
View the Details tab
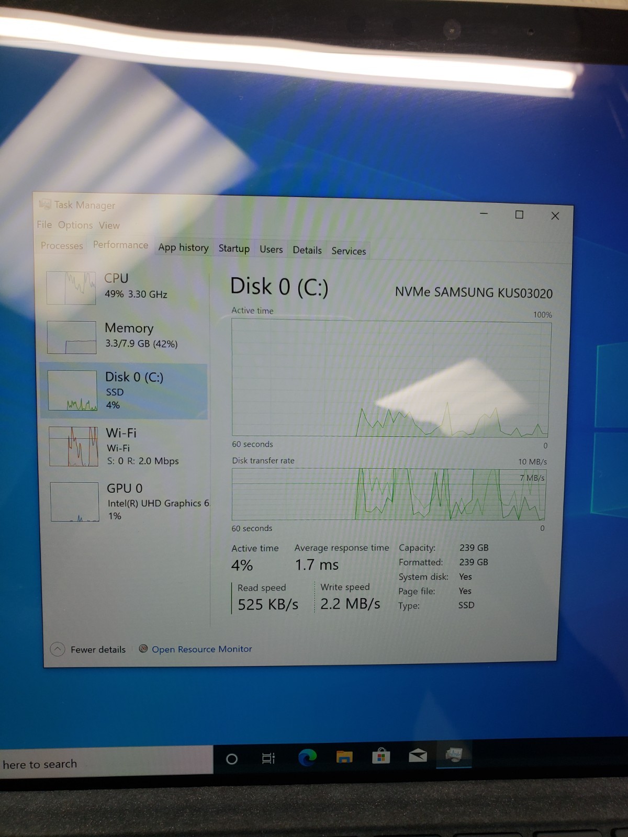click(307, 250)
